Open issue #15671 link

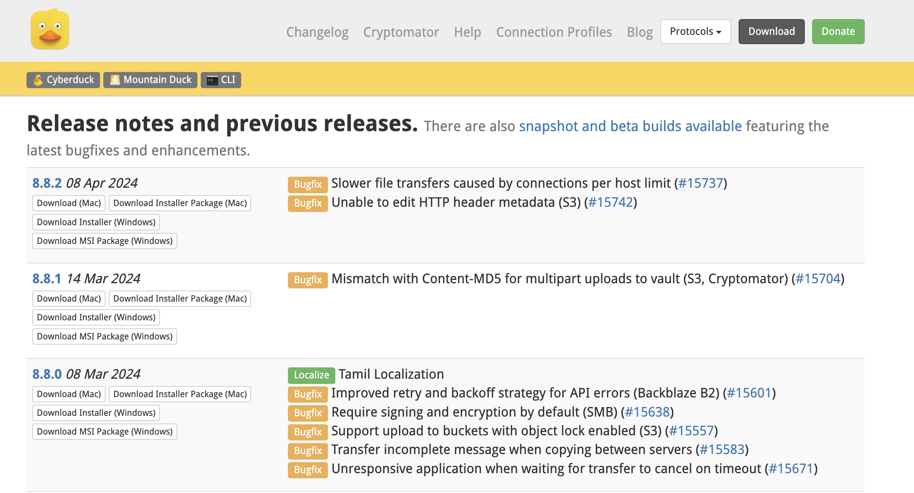point(791,468)
